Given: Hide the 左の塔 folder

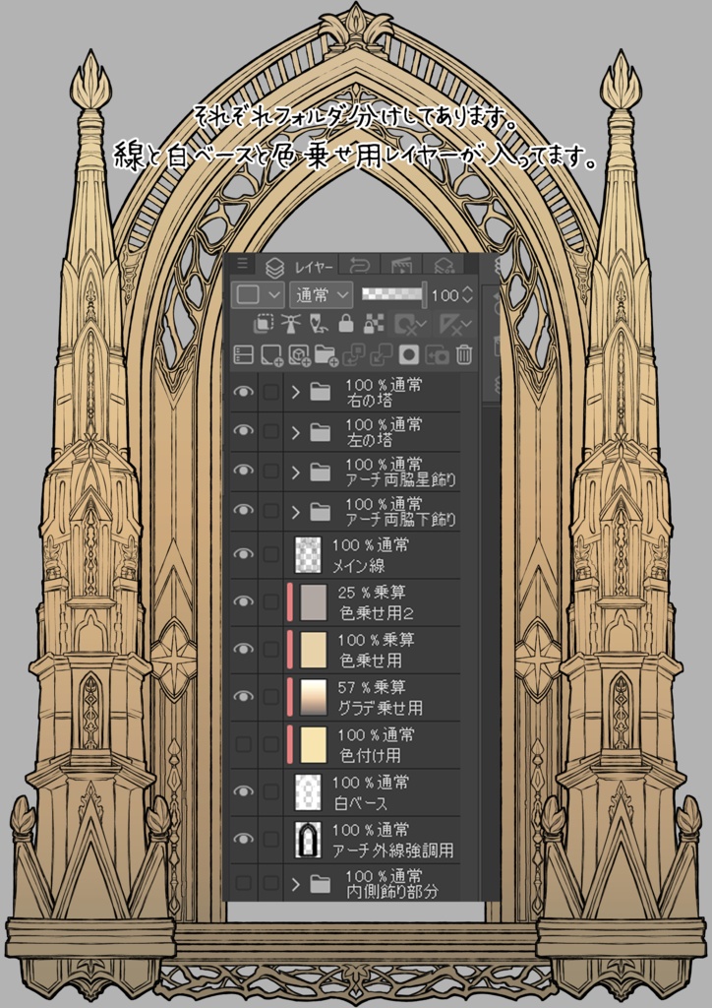Looking at the screenshot, I should [x=243, y=431].
